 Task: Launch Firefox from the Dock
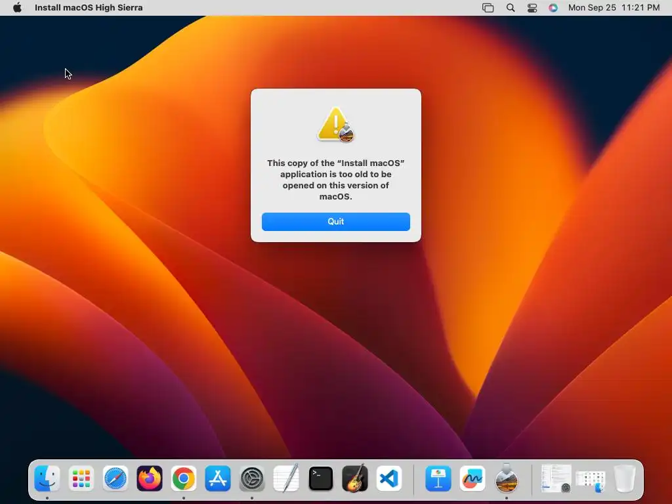150,478
